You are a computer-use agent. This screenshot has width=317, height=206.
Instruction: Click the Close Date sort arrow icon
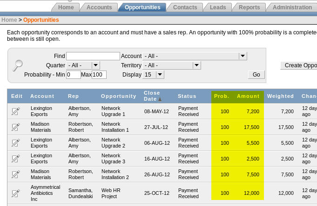point(160,99)
